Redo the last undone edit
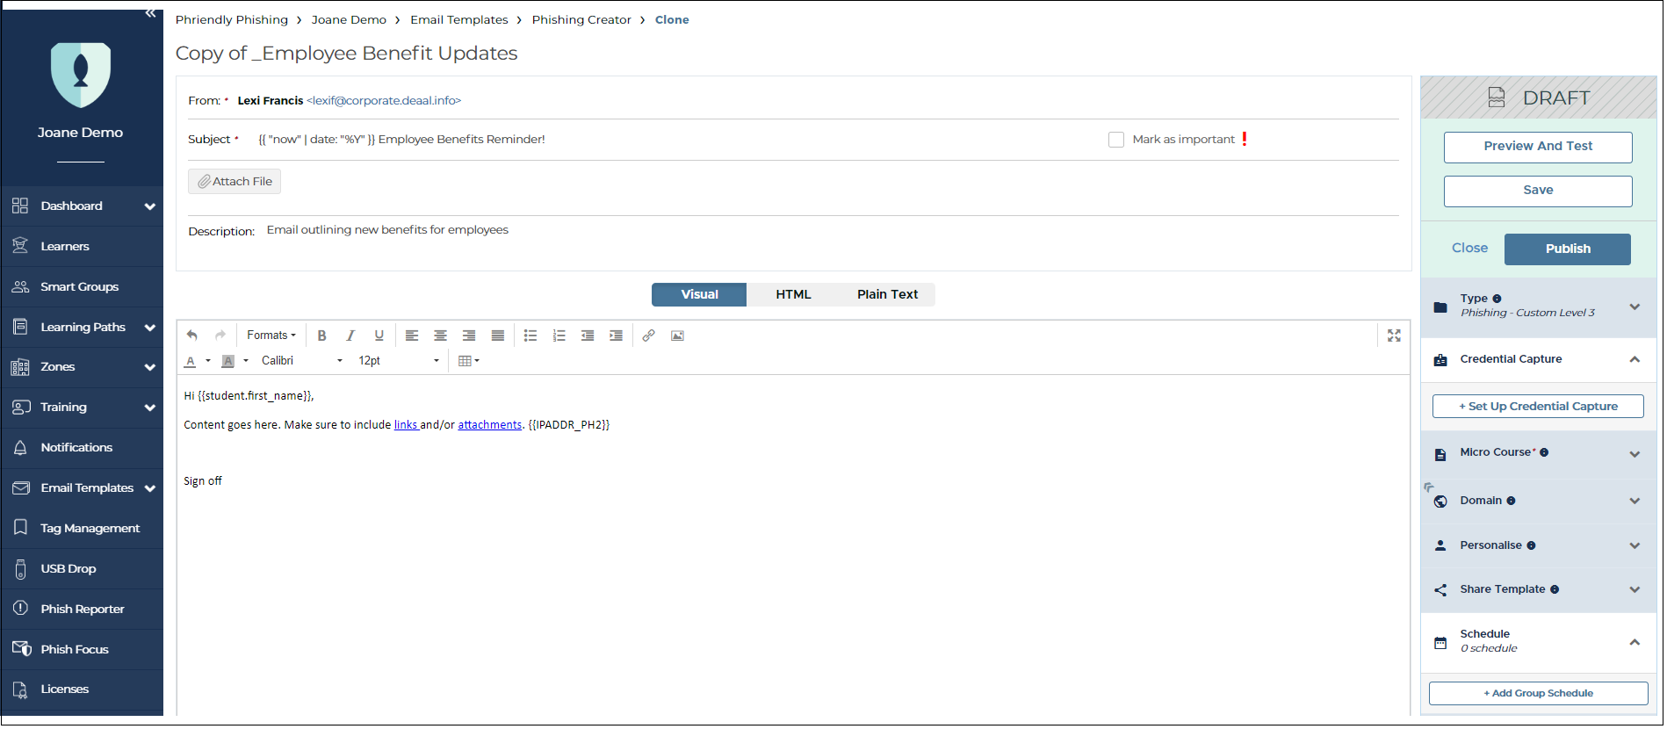1667x729 pixels. click(x=220, y=336)
